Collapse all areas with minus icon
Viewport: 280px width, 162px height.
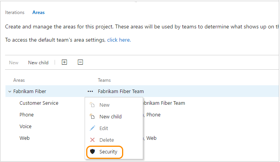(80, 62)
